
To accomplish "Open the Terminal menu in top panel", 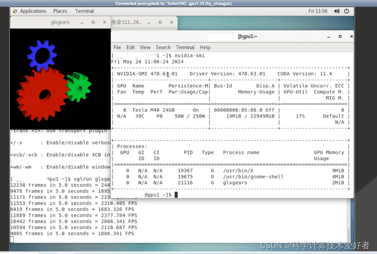I will click(x=85, y=11).
